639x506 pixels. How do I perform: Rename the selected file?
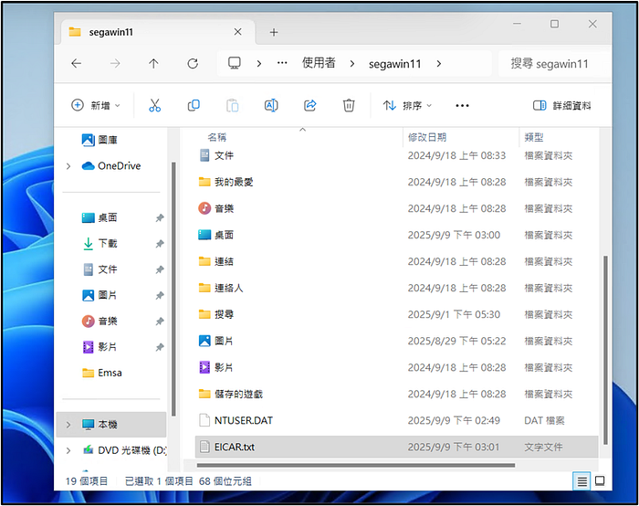click(271, 106)
